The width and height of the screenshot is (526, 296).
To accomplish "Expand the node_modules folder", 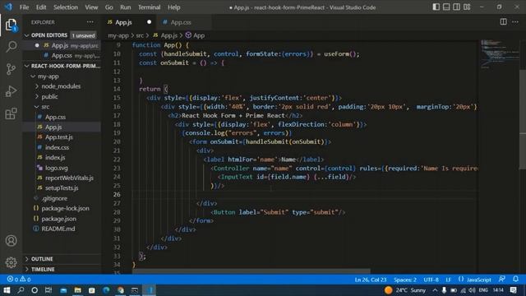I will (61, 86).
